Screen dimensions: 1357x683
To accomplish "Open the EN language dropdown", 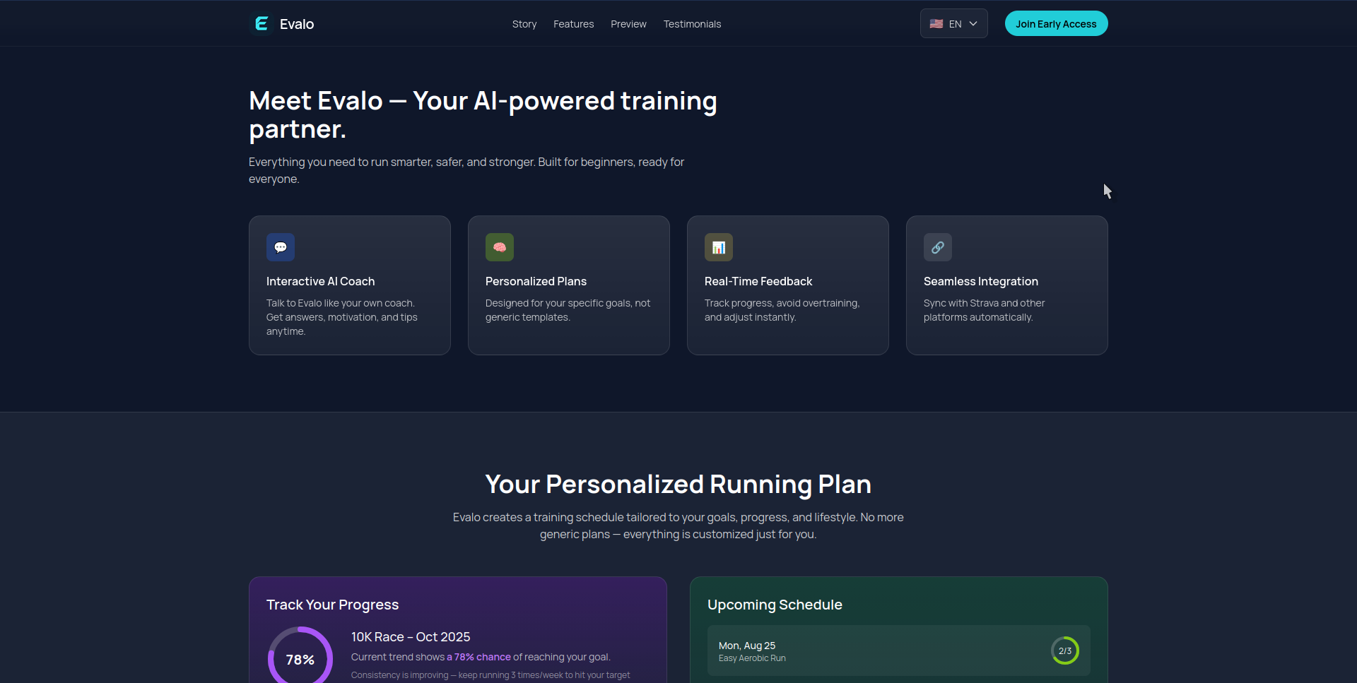I will click(954, 24).
